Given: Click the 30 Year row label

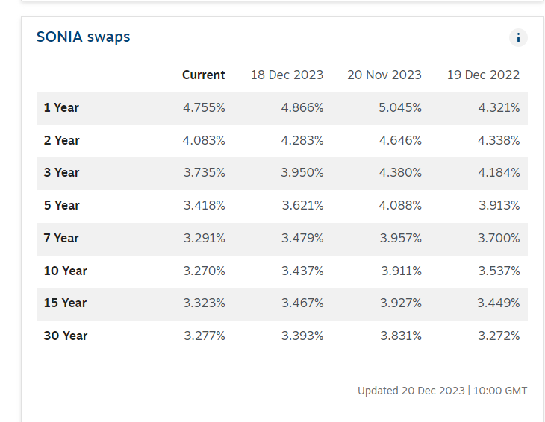Looking at the screenshot, I should [65, 336].
